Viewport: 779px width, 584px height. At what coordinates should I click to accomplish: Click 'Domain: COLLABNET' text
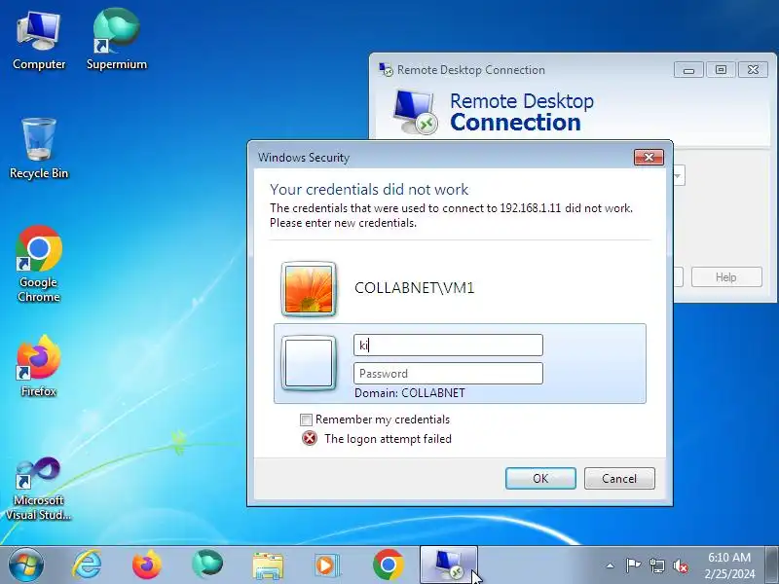(410, 393)
